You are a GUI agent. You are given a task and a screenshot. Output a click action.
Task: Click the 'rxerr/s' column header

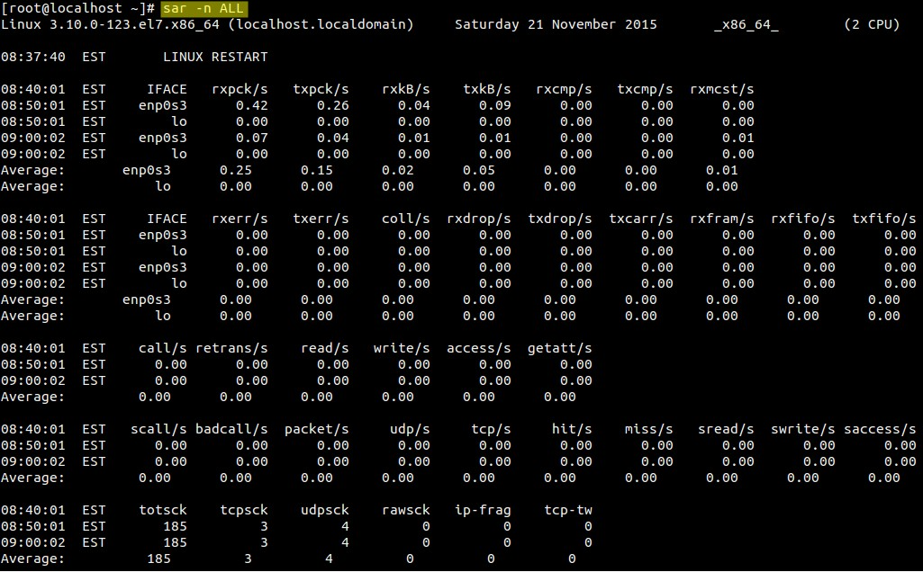coord(240,219)
